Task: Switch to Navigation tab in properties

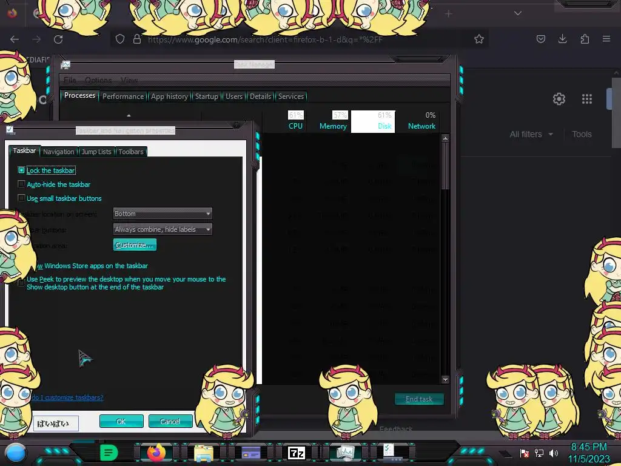Action: coord(59,152)
